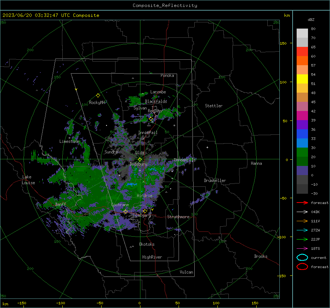Viewport: 330px width, 308px height.
Task: Select the orange 111V arrow icon
Action: (x=302, y=221)
